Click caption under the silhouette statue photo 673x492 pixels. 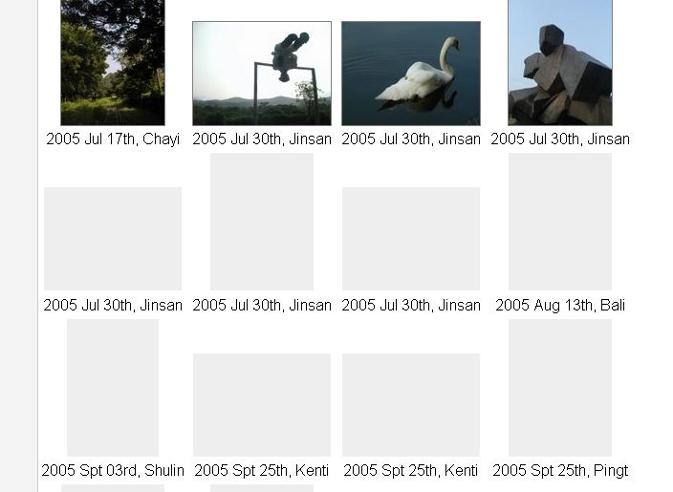pyautogui.click(x=262, y=139)
